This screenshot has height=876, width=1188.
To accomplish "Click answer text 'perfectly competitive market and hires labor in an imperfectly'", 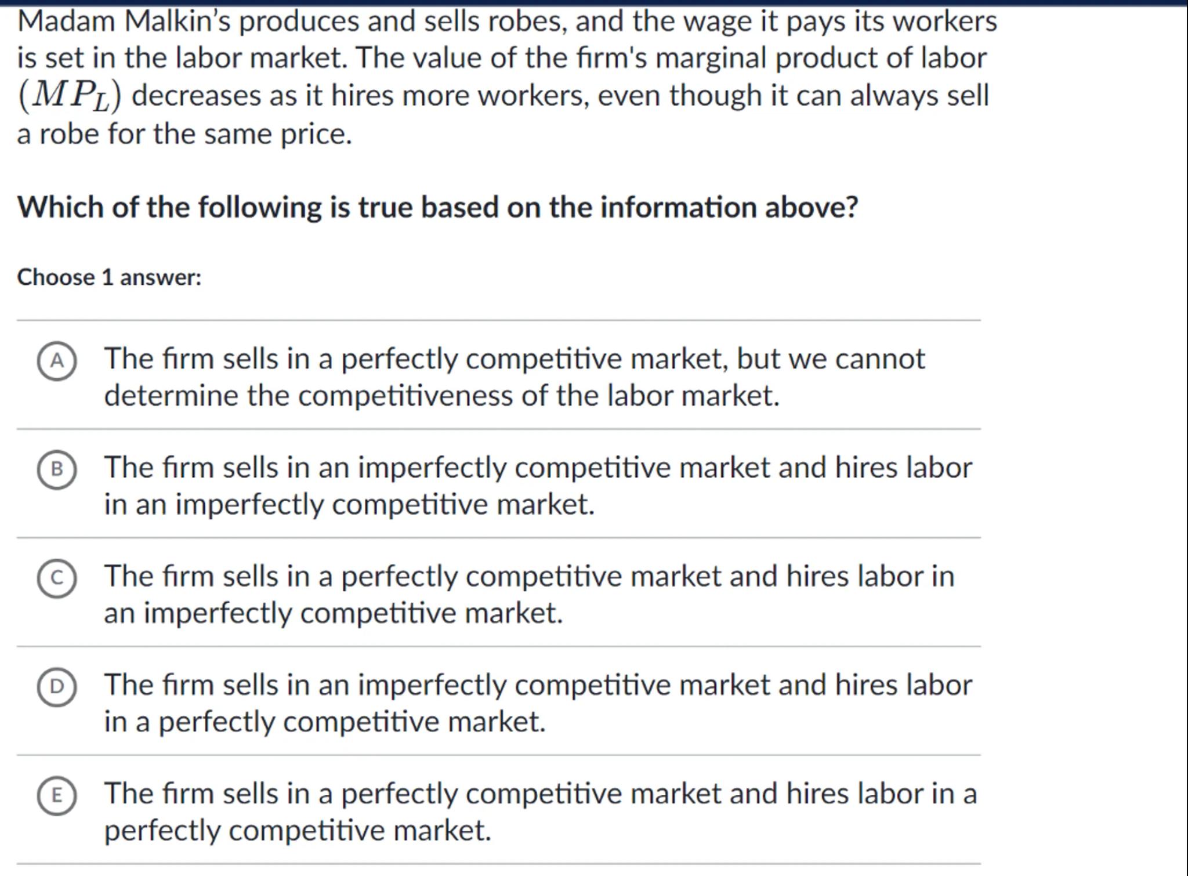I will [528, 594].
